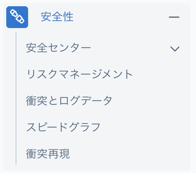Select the blue square icon beside 安全性
This screenshot has height=173, width=196.
pyautogui.click(x=17, y=17)
